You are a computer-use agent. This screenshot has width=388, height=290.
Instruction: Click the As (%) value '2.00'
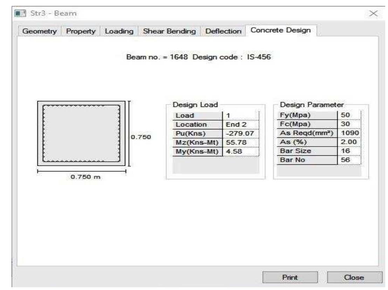coord(349,142)
